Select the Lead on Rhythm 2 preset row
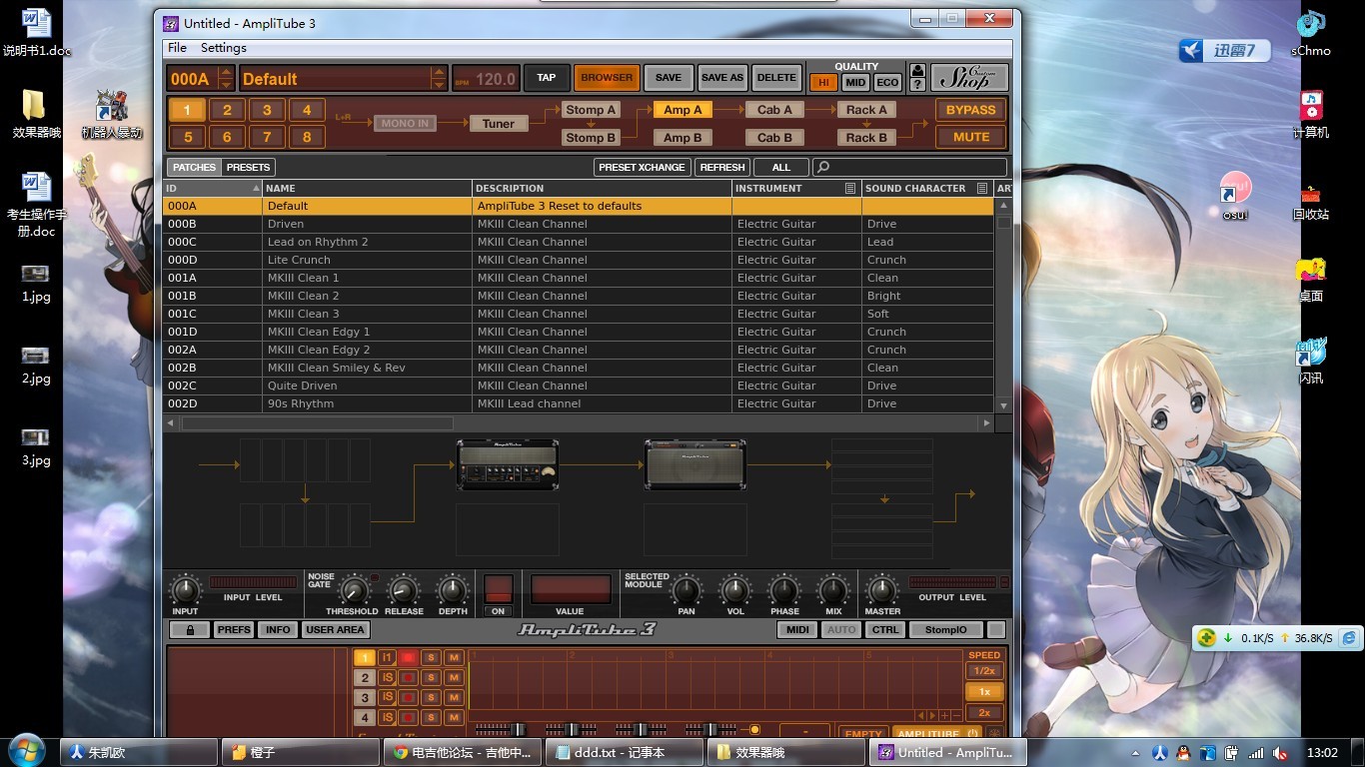 pyautogui.click(x=579, y=242)
